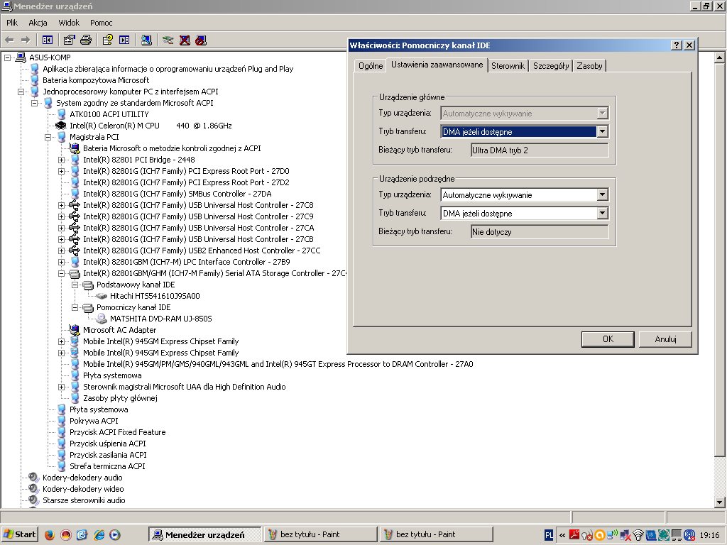Image resolution: width=727 pixels, height=545 pixels.
Task: Click the USB2 Enhanced Host Controller icon
Action: (x=74, y=251)
